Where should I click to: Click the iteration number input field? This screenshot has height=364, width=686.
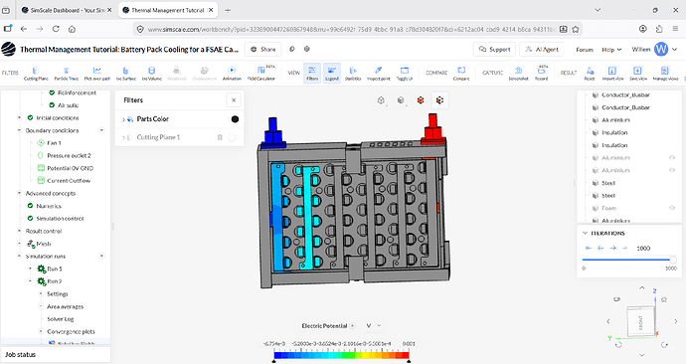[648, 248]
